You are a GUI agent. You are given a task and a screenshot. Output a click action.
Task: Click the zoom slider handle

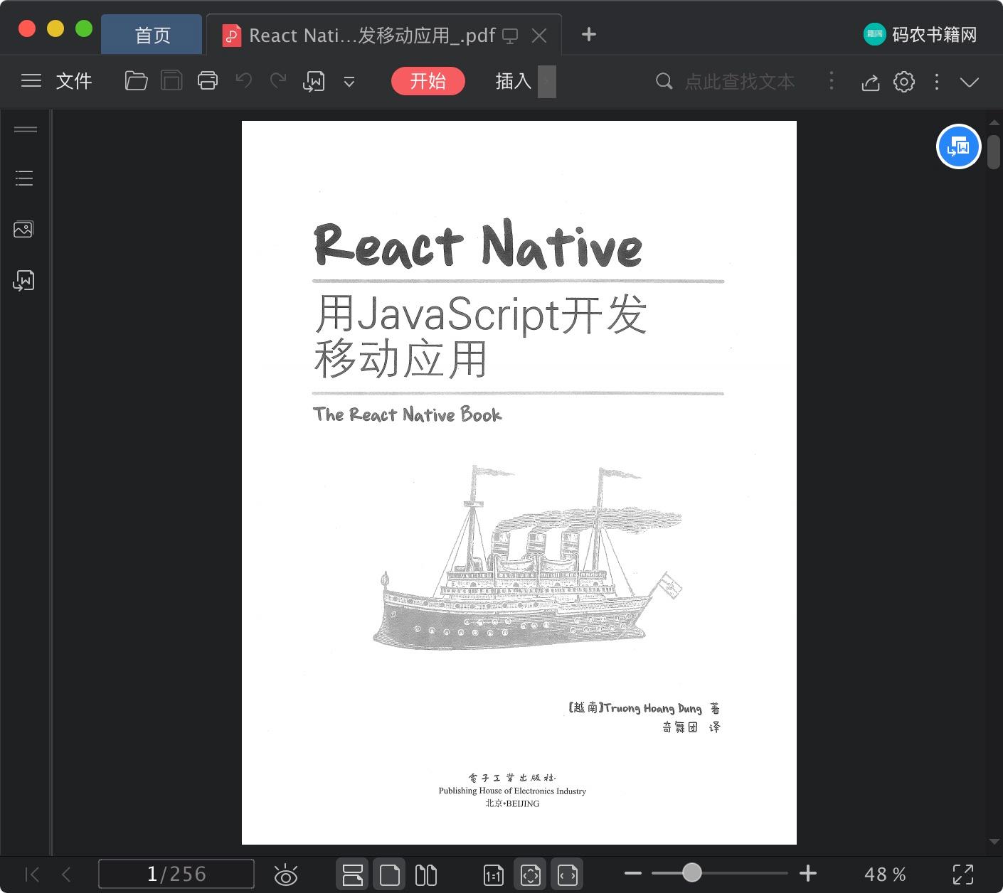(x=691, y=872)
